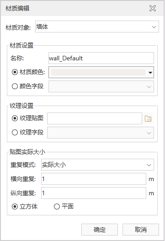Focus the 名称 field containing wall_Default
The width and height of the screenshot is (165, 241).
tap(101, 58)
